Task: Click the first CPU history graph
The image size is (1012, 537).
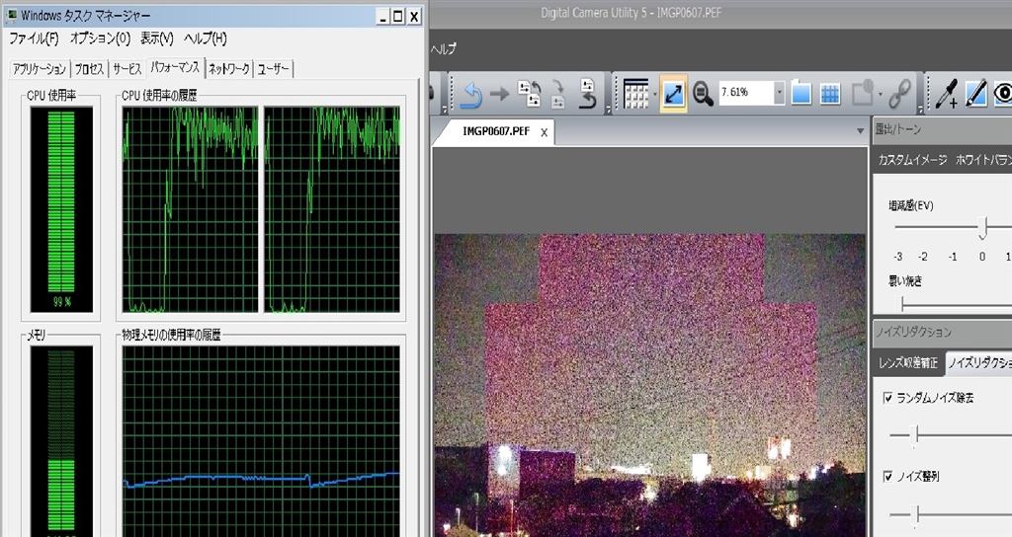Action: click(191, 209)
